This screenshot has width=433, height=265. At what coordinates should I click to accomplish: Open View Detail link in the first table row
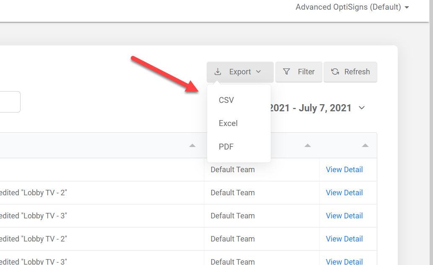click(x=344, y=170)
